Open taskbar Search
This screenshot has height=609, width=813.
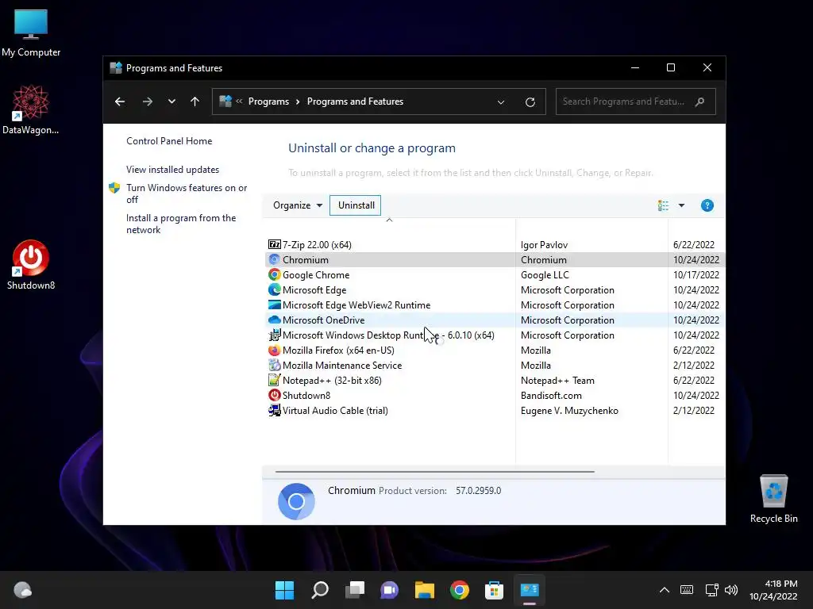tap(319, 590)
